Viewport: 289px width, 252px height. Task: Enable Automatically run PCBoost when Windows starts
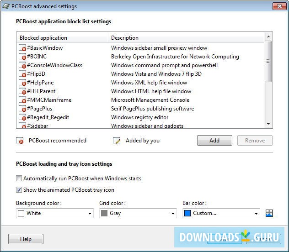19,178
